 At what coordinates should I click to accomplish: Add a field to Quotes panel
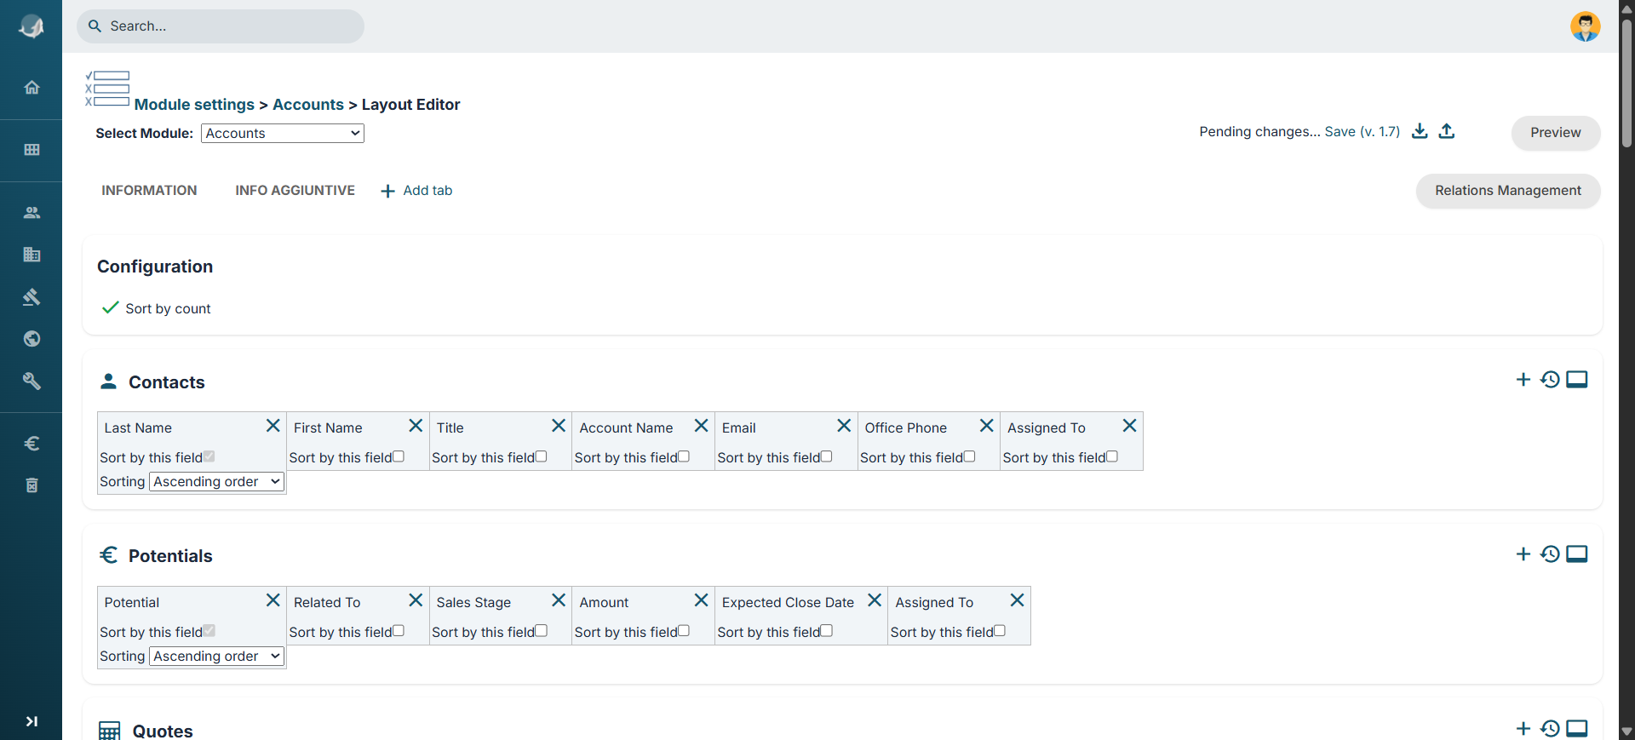1523,728
